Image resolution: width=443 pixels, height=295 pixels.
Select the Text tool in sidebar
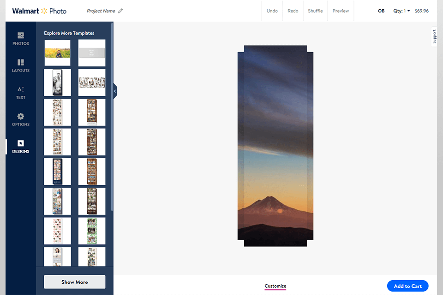21,93
